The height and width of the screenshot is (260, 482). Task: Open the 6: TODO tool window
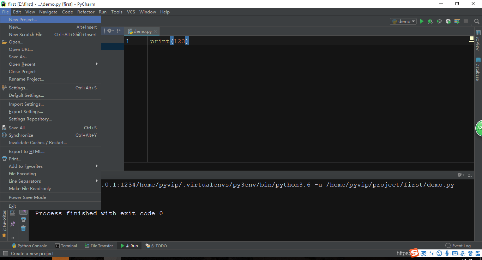pos(157,246)
